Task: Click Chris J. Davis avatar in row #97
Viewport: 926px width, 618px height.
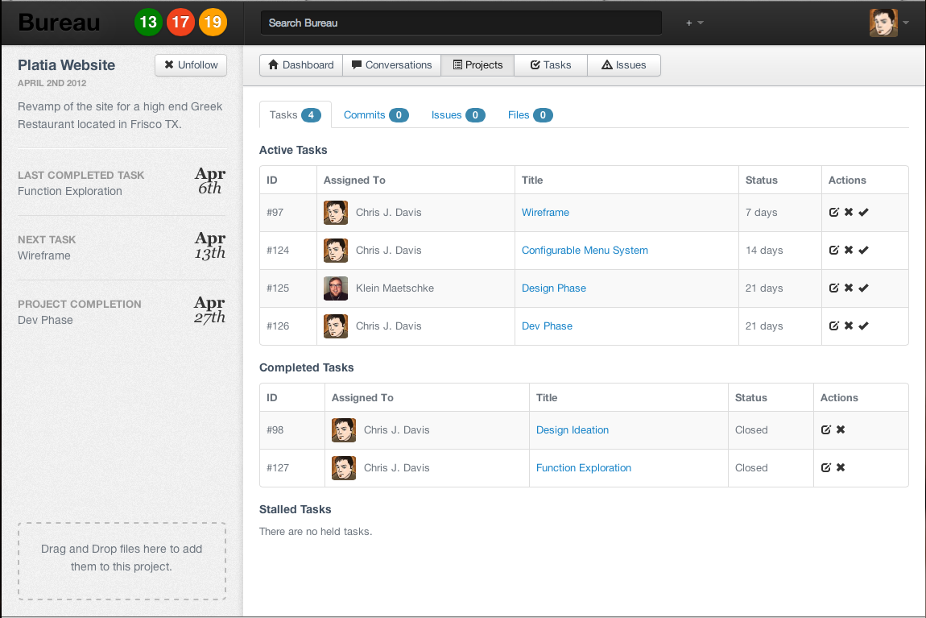Action: [336, 212]
